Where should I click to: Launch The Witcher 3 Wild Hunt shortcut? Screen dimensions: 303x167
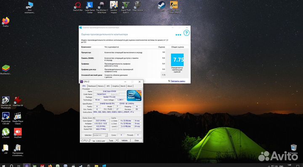pyautogui.click(x=102, y=7)
